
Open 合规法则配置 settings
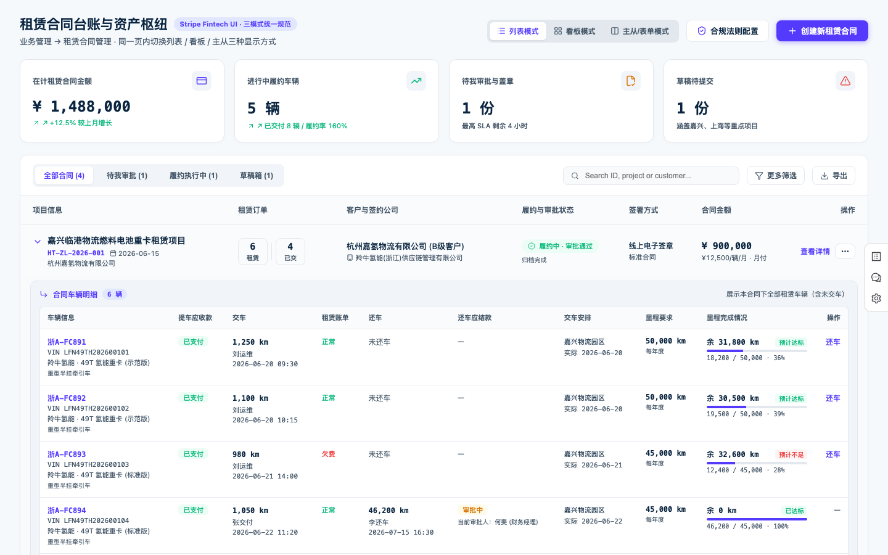728,31
